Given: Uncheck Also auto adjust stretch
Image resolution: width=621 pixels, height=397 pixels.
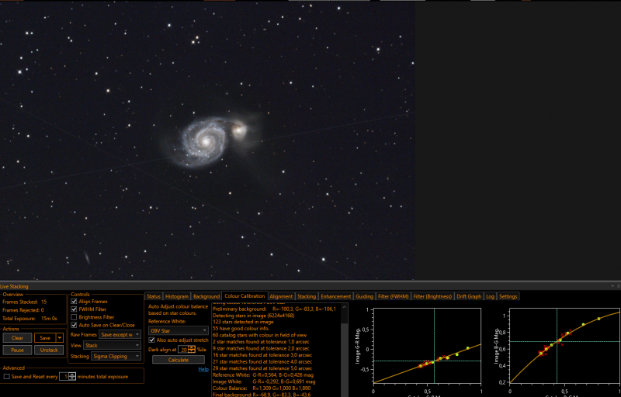Looking at the screenshot, I should (151, 340).
